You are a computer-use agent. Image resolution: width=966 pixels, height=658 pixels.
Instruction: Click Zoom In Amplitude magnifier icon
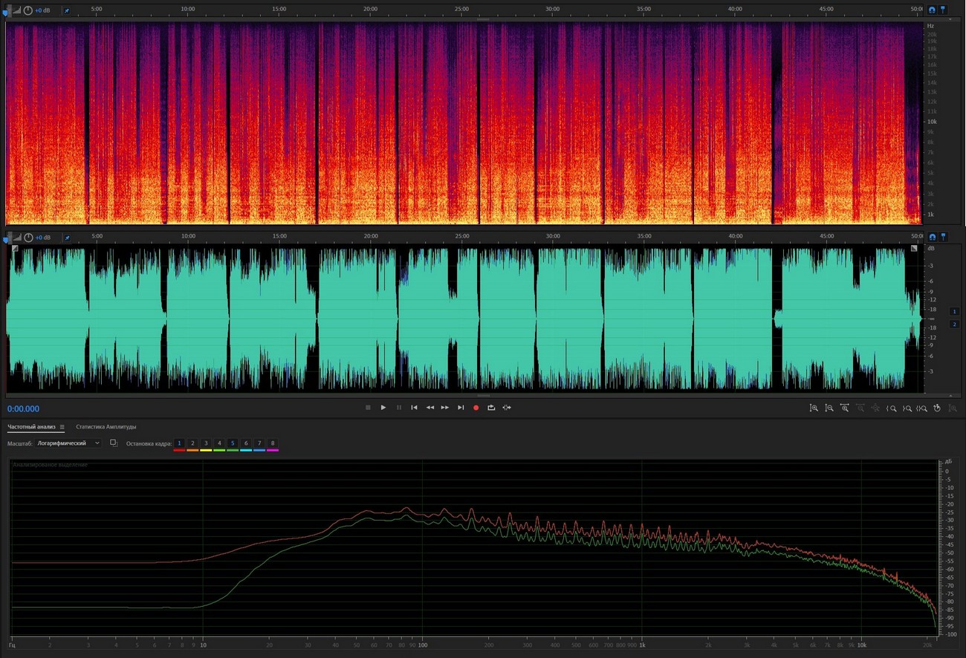(x=814, y=408)
